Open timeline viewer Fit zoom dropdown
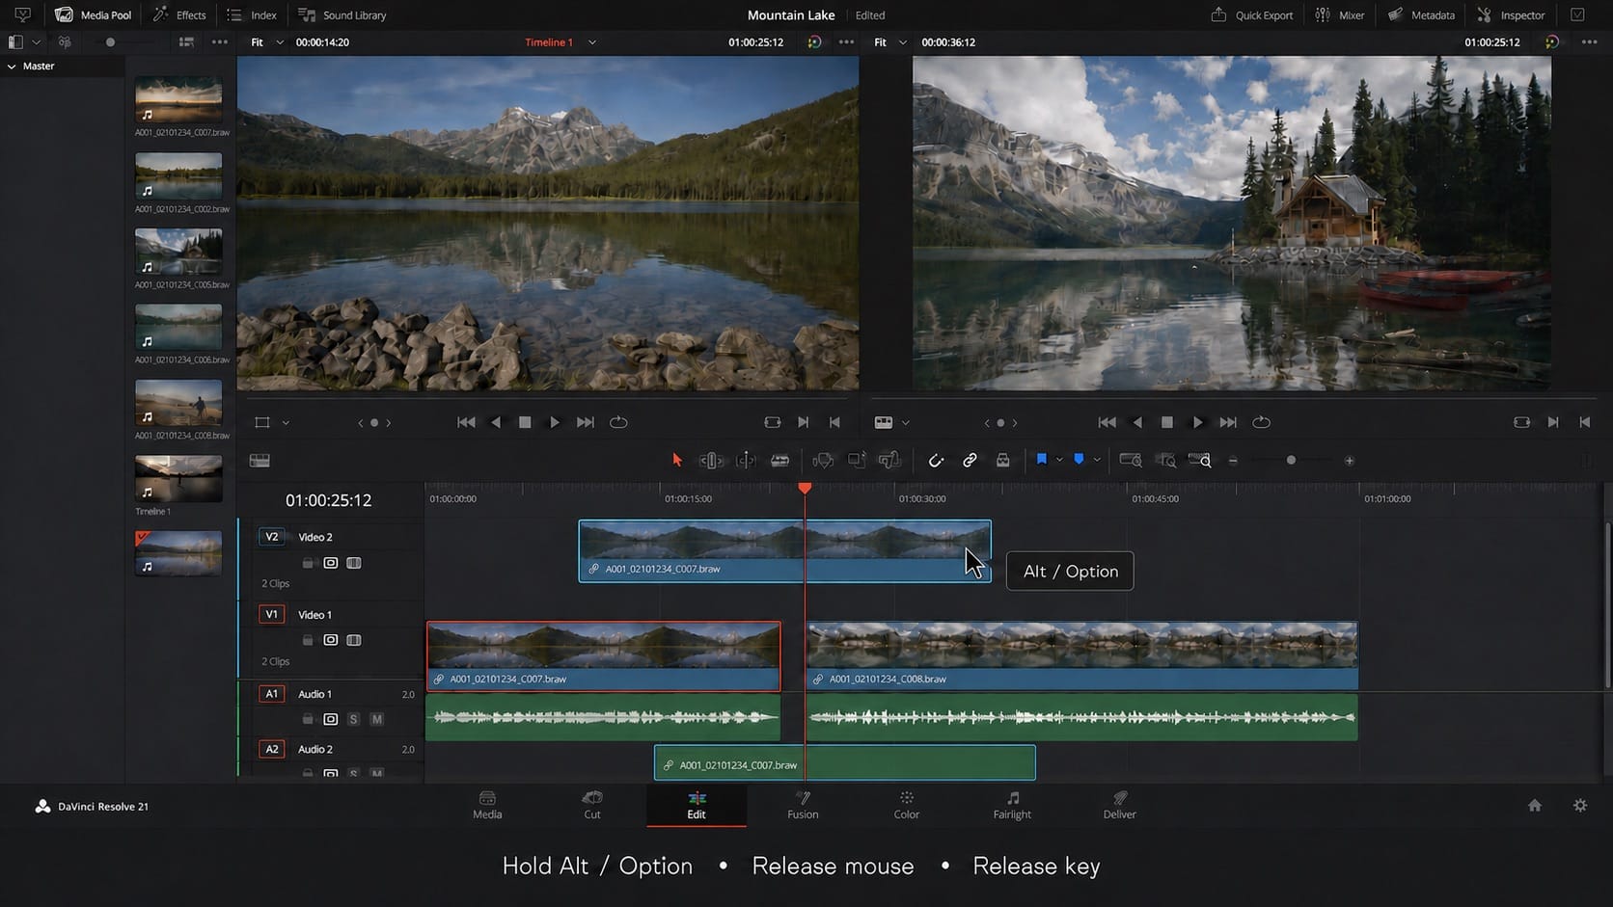The height and width of the screenshot is (907, 1613). [890, 42]
